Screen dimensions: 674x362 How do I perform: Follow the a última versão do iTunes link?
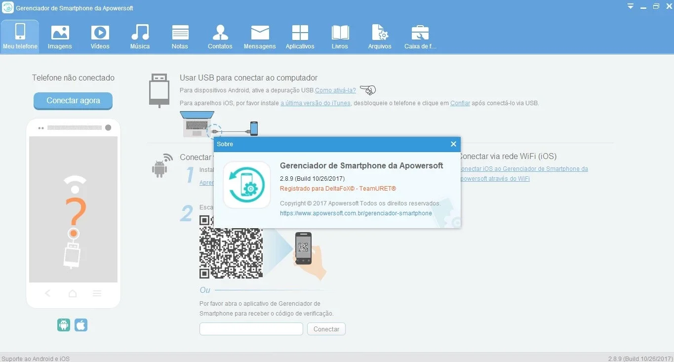point(316,103)
